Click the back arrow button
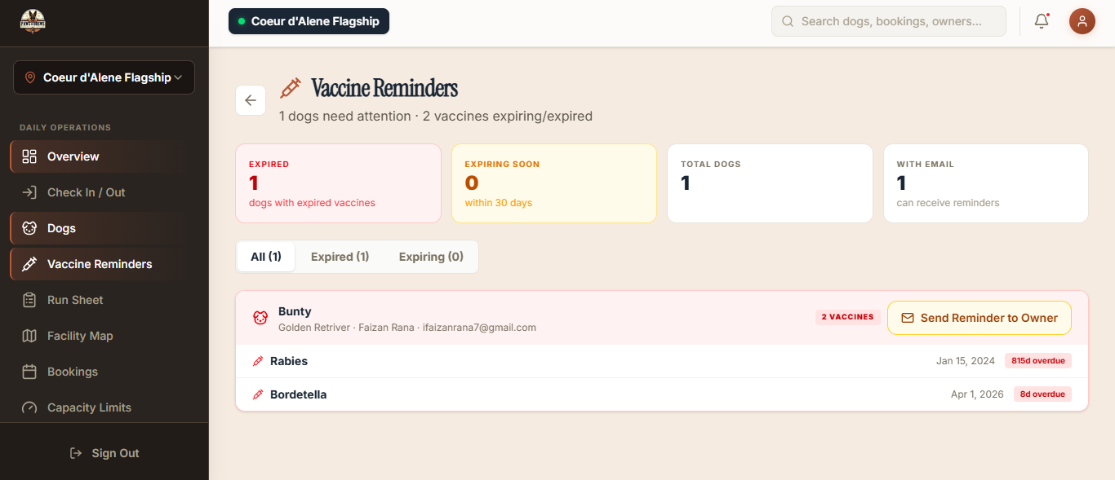This screenshot has height=480, width=1115. (251, 100)
